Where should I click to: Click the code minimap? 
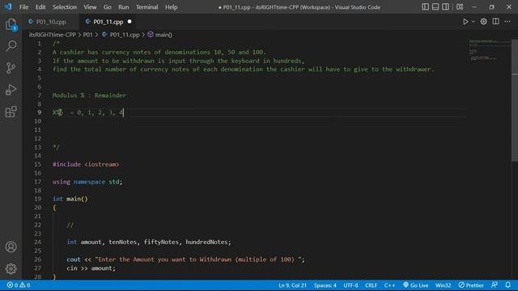pyautogui.click(x=490, y=50)
